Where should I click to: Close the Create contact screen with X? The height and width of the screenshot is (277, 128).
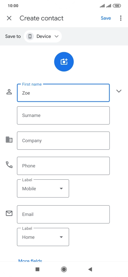9,18
